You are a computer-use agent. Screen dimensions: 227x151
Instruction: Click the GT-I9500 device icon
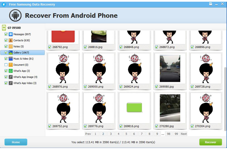point(4,27)
